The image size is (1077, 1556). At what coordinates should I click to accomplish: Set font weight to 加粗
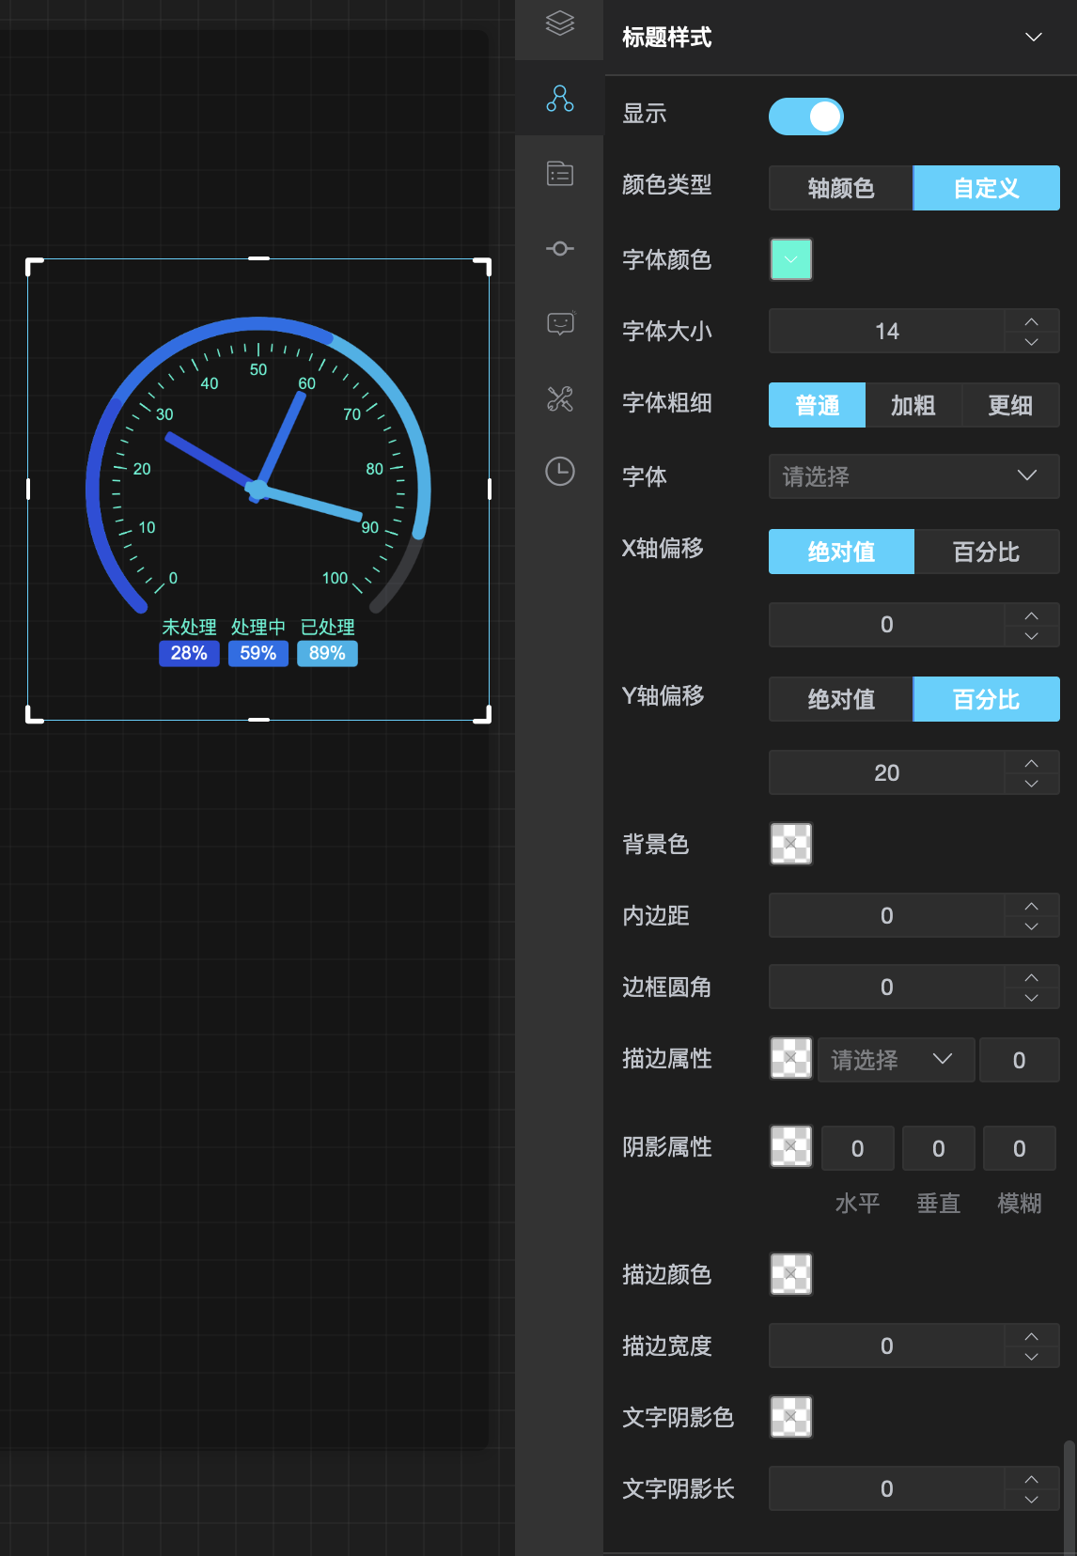[x=913, y=405]
